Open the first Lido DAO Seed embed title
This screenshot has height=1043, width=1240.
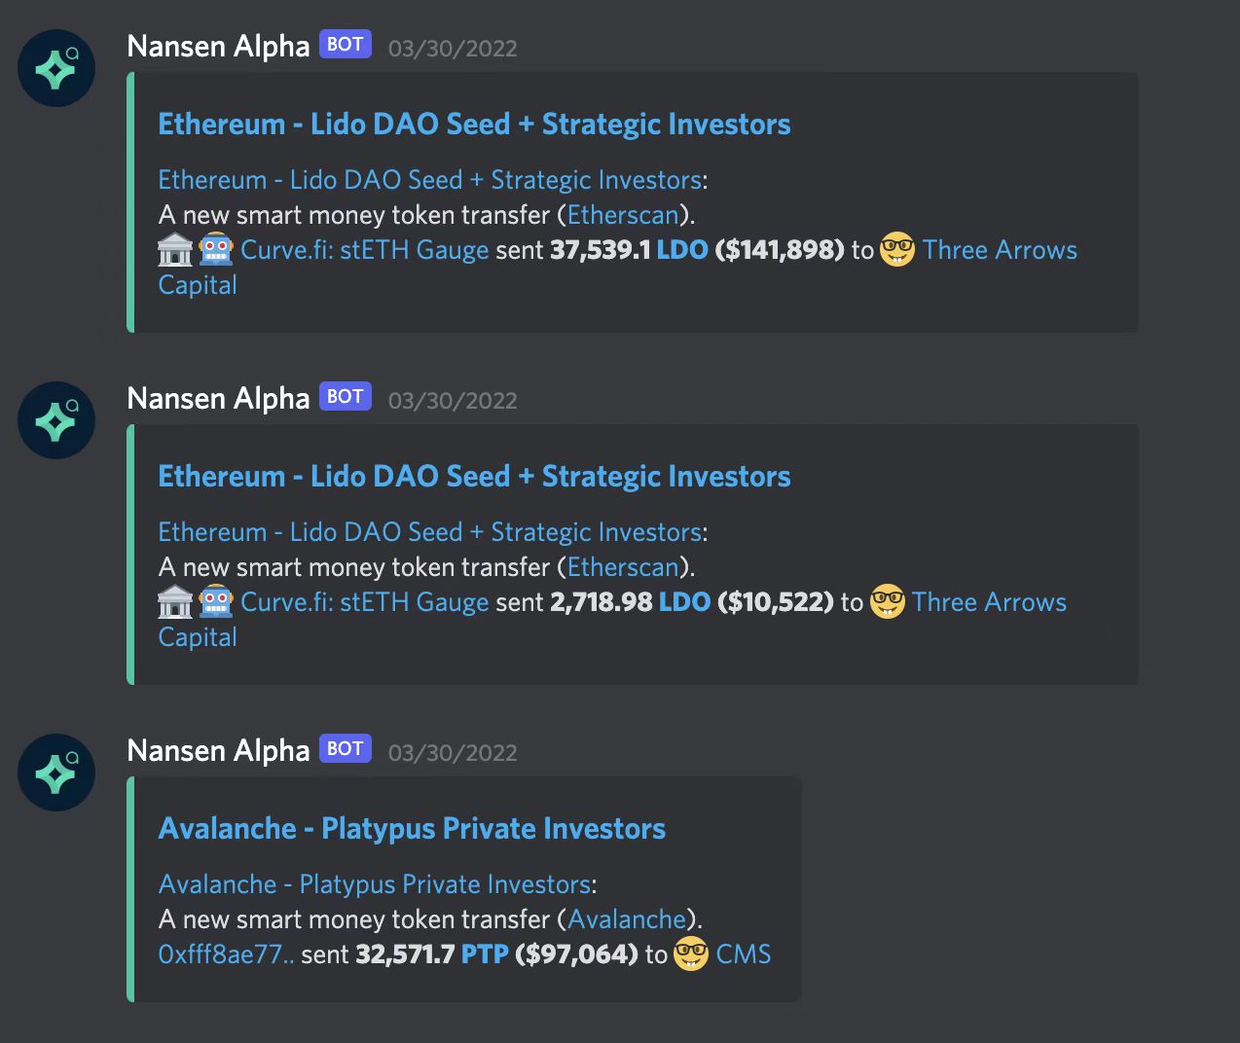point(474,125)
